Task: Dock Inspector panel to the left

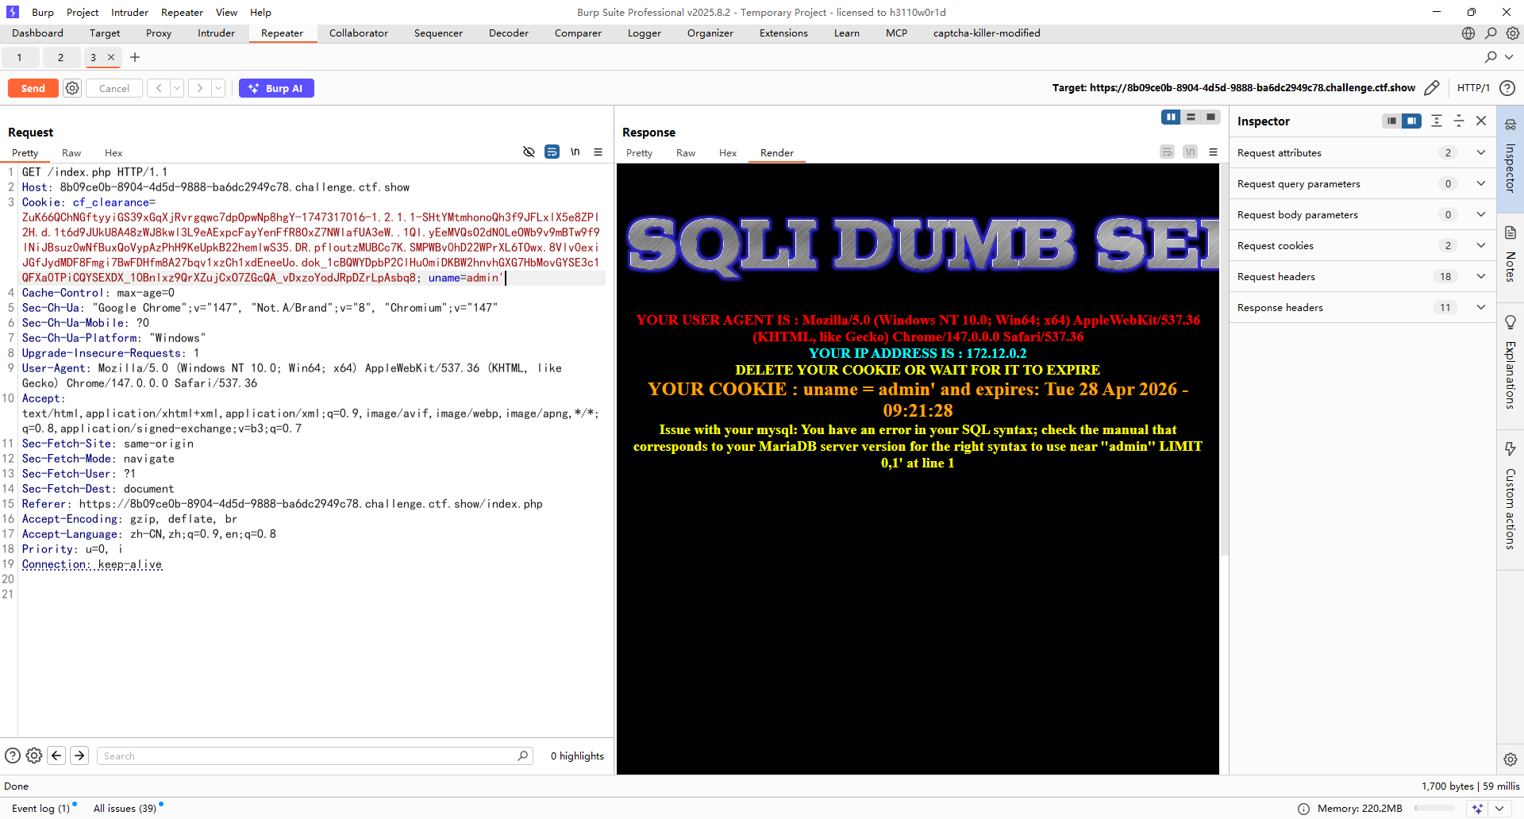Action: pos(1391,121)
